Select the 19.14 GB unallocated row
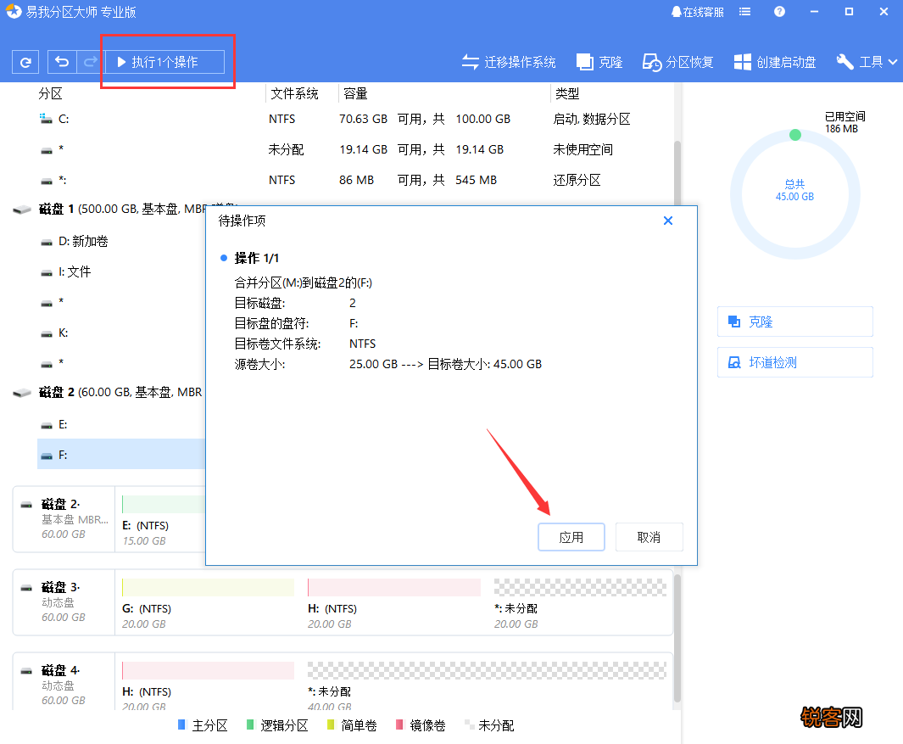This screenshot has height=744, width=903. point(354,149)
